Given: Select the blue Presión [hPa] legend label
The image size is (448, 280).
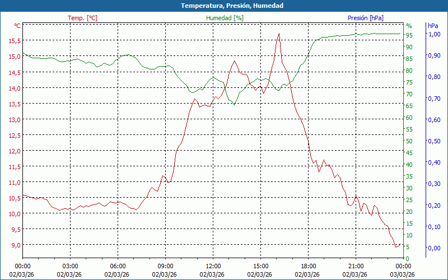Looking at the screenshot, I should pos(365,18).
